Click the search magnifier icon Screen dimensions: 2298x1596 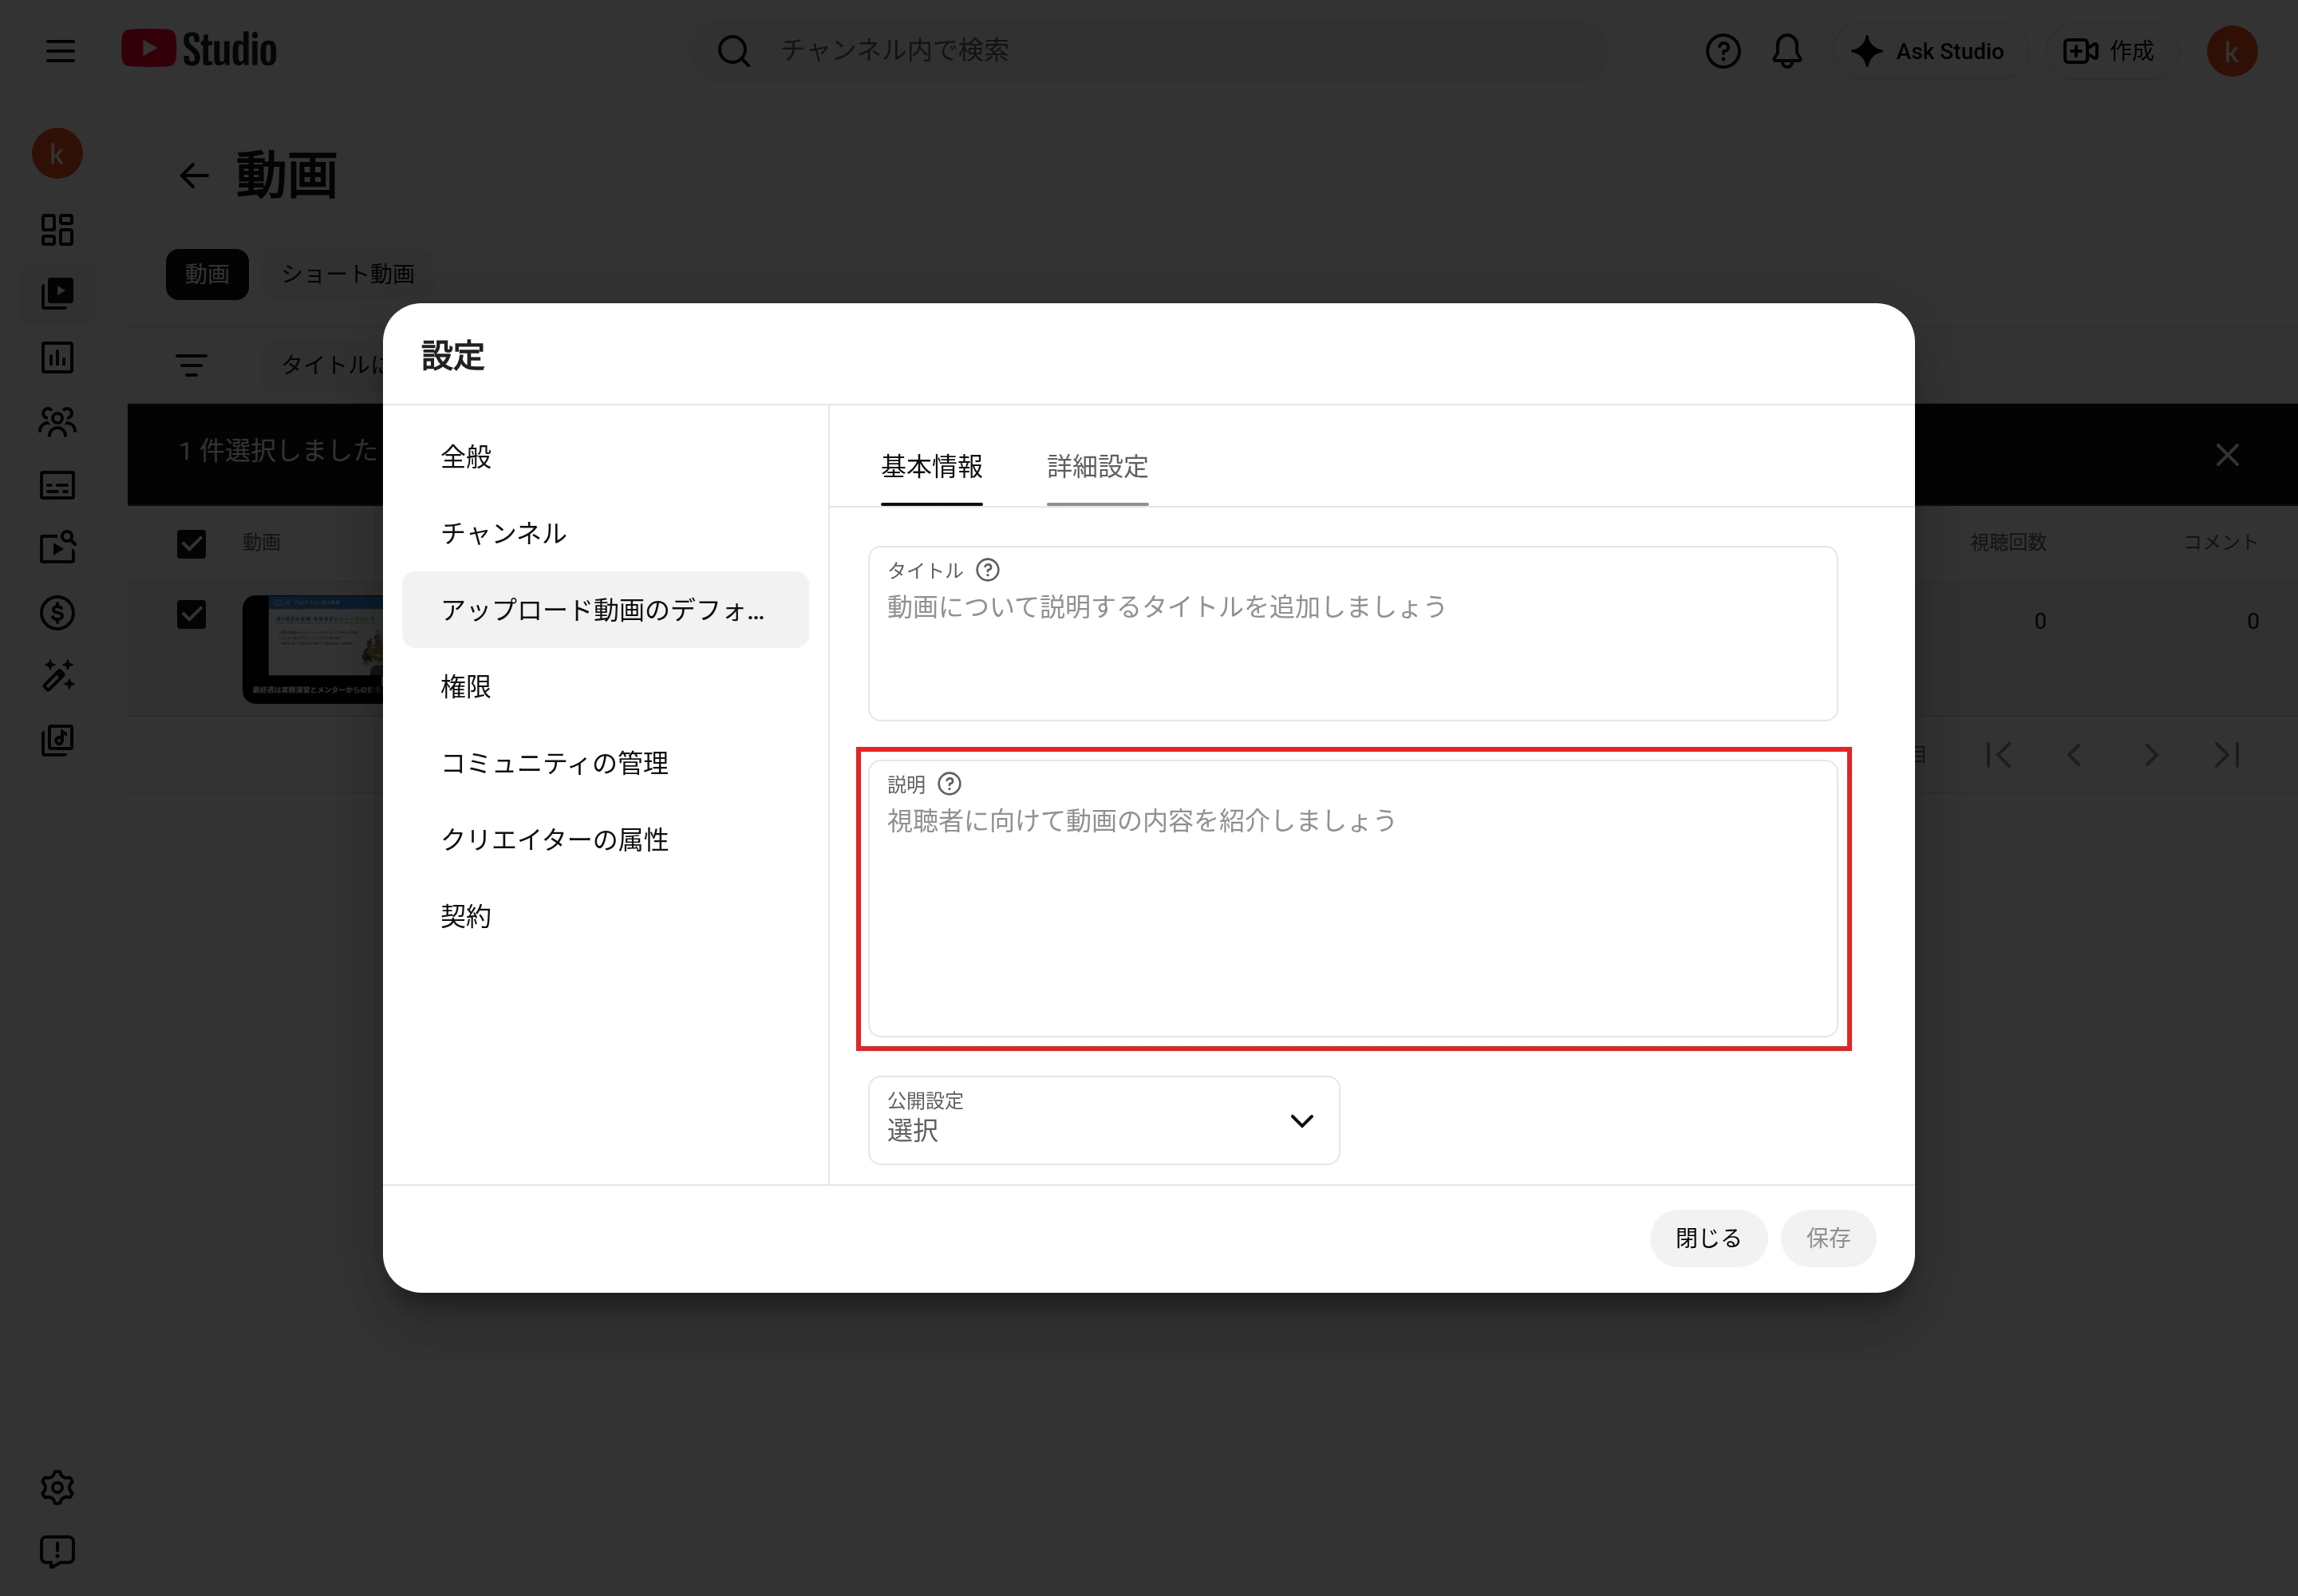(x=734, y=51)
